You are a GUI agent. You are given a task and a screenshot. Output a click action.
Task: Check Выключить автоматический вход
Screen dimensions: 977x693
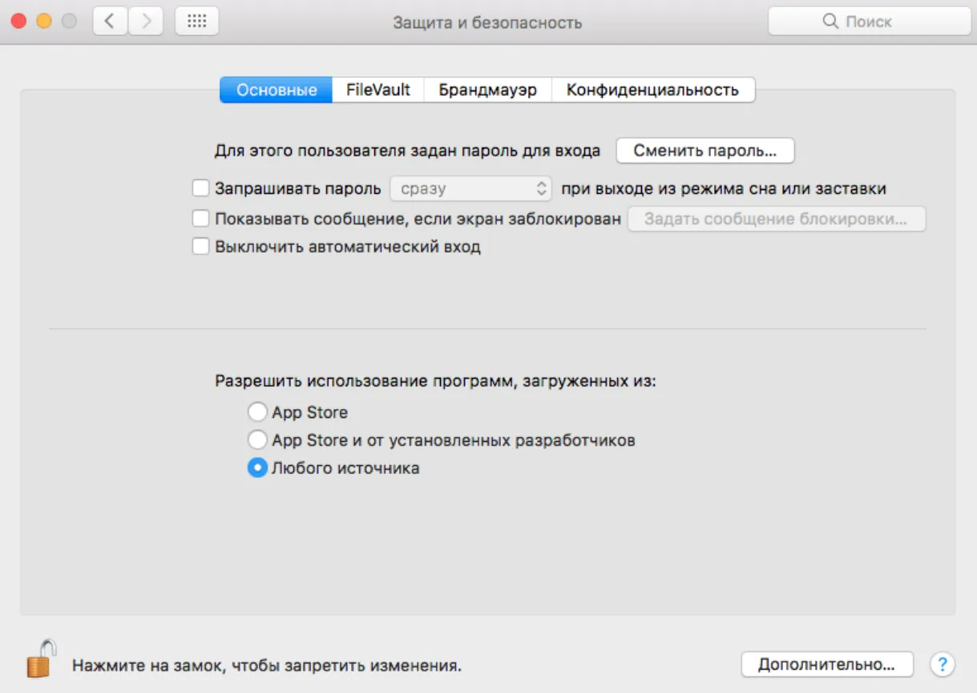click(200, 247)
